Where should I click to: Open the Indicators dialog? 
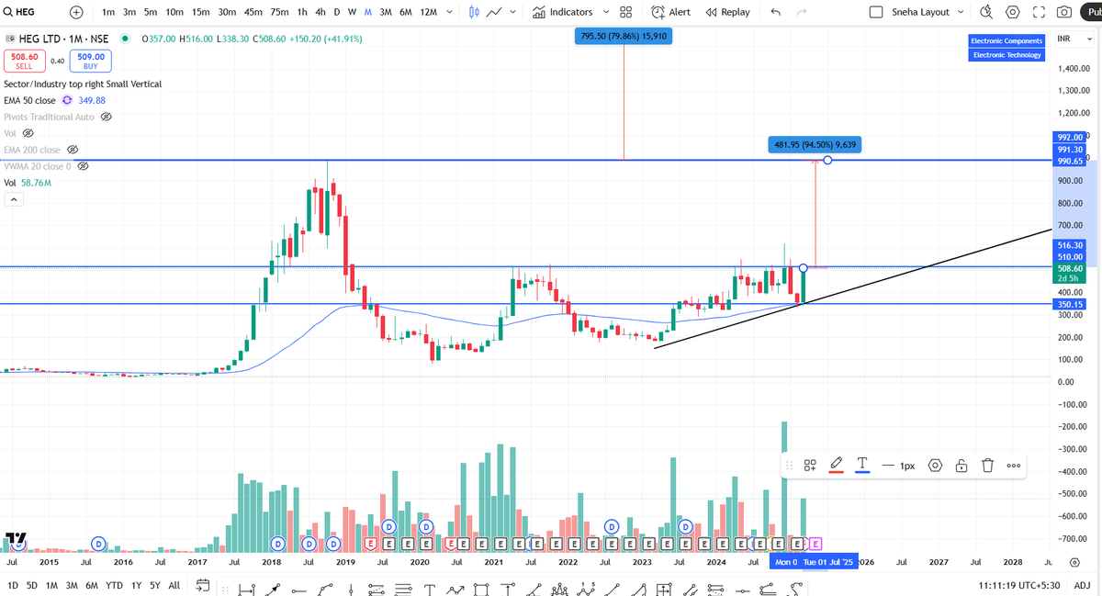(x=564, y=12)
